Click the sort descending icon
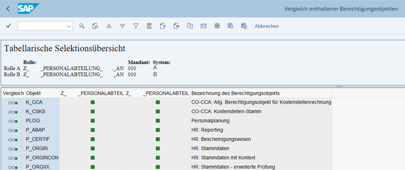 pos(122,26)
